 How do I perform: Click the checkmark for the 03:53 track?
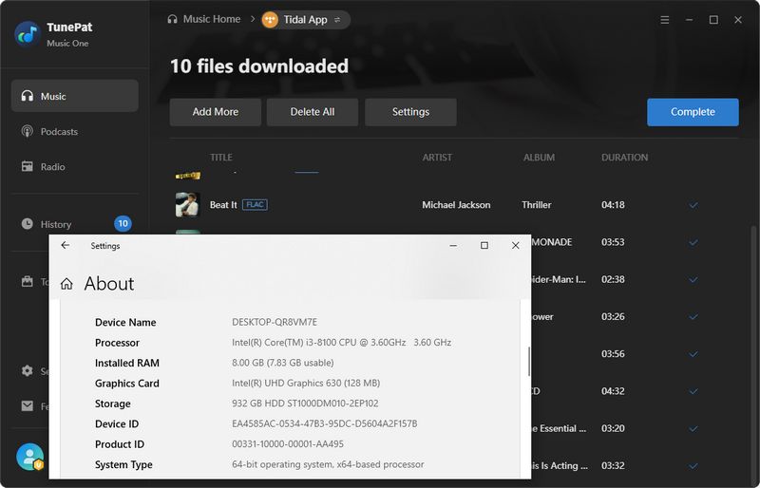(x=693, y=242)
